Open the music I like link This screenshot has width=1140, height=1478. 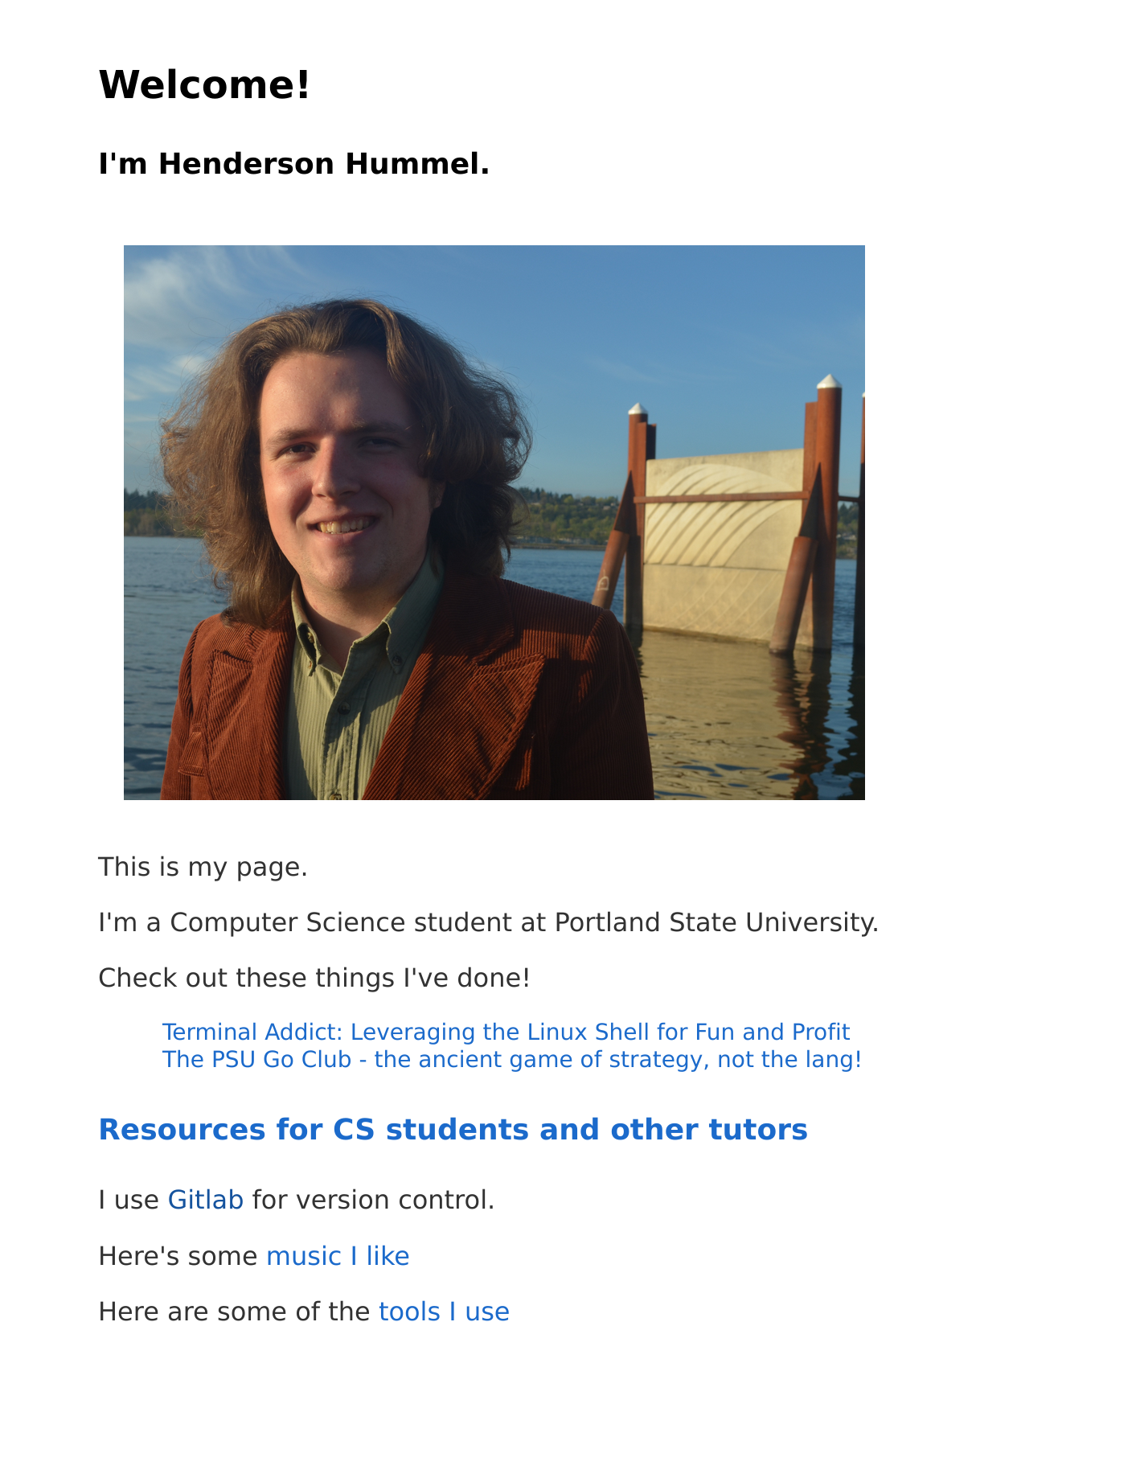pos(338,1256)
